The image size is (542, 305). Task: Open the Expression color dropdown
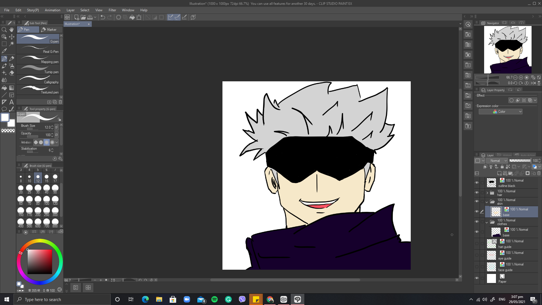click(501, 112)
